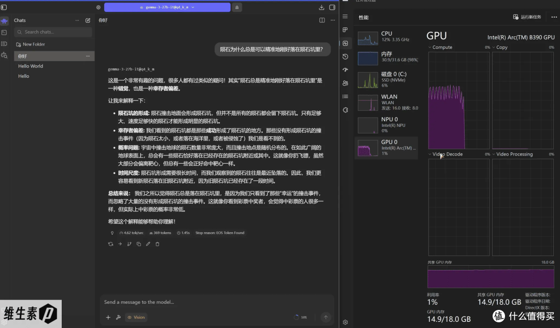Branch the conversation from this message

pyautogui.click(x=129, y=244)
